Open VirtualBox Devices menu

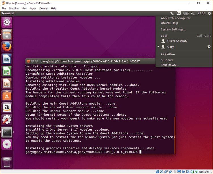tap(43, 8)
